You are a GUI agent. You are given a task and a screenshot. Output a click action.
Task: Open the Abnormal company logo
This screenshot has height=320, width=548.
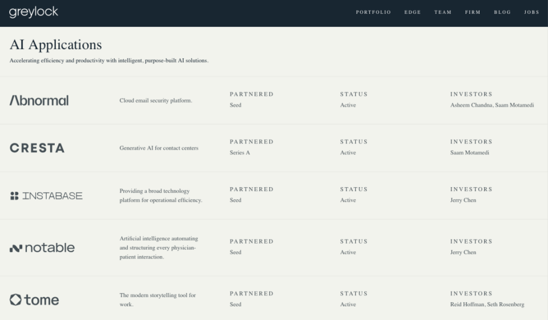[x=39, y=100]
